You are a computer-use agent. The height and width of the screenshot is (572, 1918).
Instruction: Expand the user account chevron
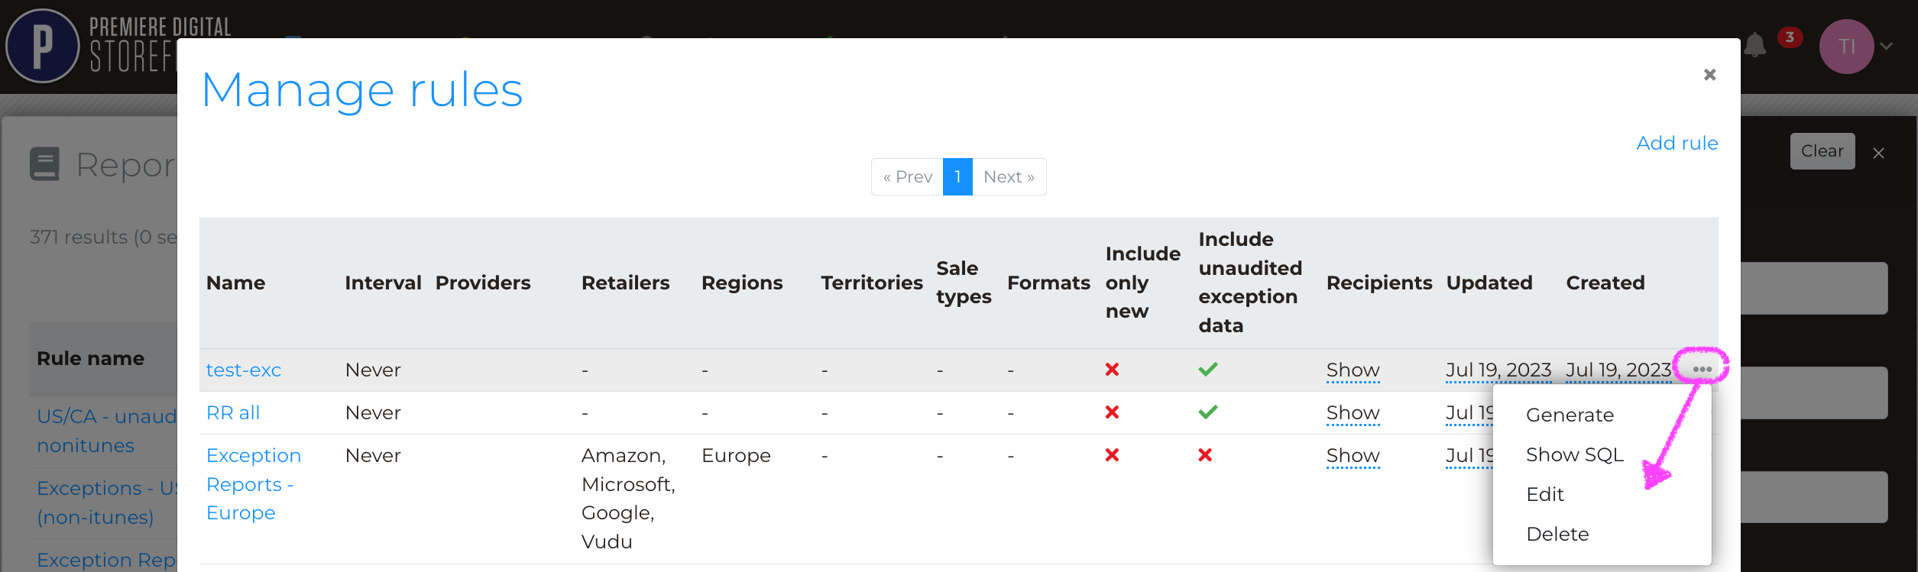coord(1887,47)
